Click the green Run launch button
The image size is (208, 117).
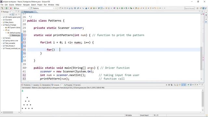pyautogui.click(x=6, y=8)
